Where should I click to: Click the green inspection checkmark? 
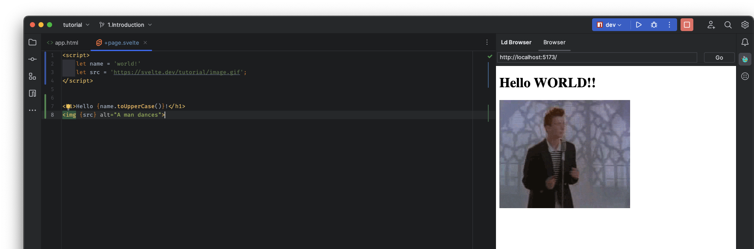click(x=490, y=56)
